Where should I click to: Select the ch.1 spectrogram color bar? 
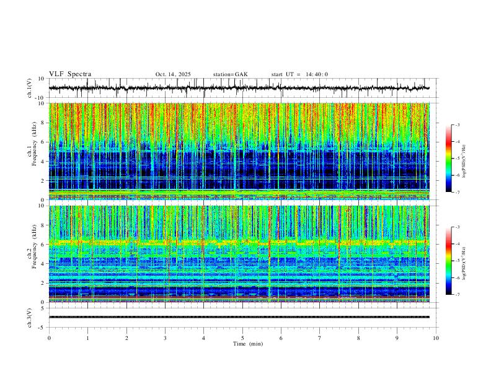448,158
